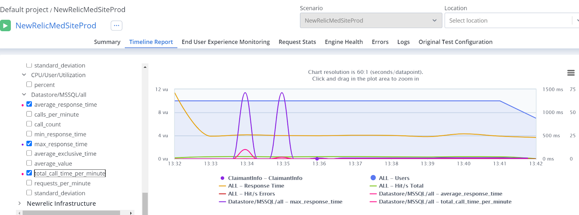
Task: Select the Timeline Report tab
Action: coord(151,42)
